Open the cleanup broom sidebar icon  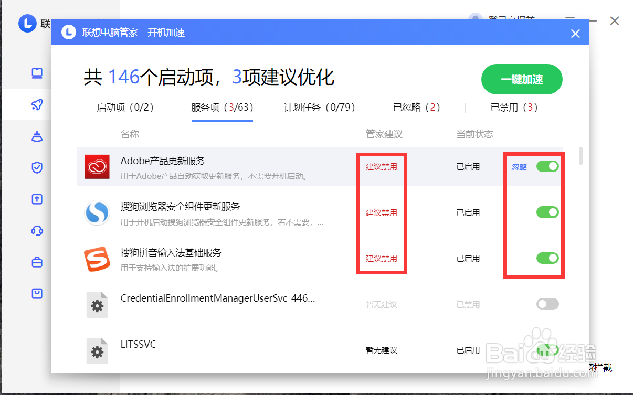point(37,136)
